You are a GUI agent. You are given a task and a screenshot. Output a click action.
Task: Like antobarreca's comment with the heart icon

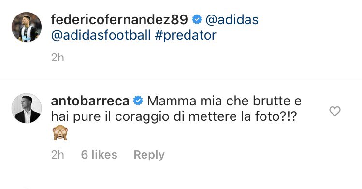coord(335,111)
